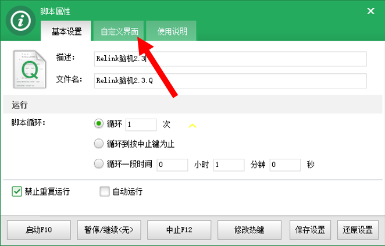Open 修改热键 hotkey settings
The height and width of the screenshot is (246, 385).
251,229
